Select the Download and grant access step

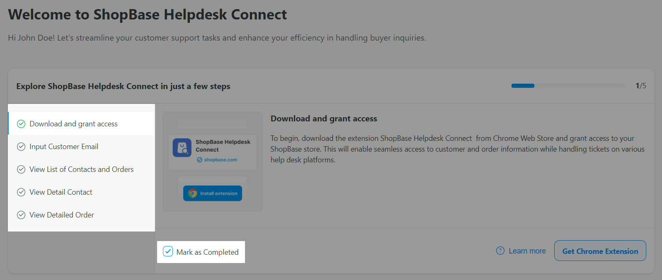[x=81, y=123]
